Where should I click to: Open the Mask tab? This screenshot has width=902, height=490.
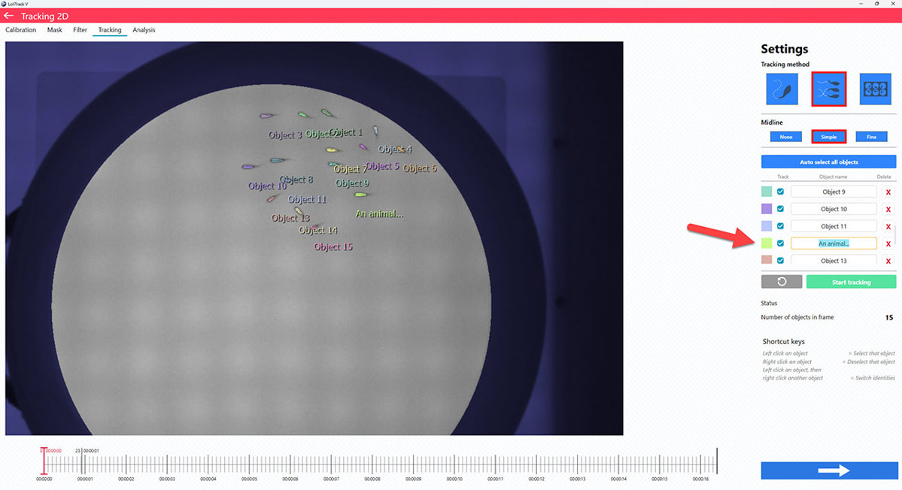point(55,30)
